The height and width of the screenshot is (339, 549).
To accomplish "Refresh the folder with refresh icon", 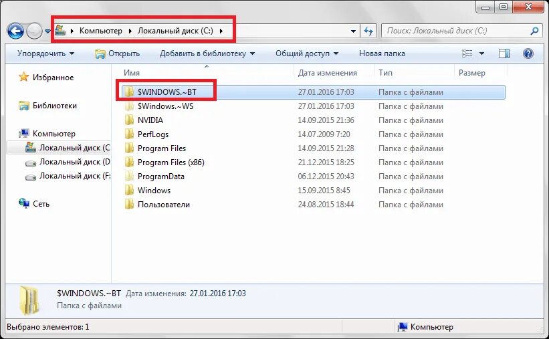I will [x=368, y=31].
